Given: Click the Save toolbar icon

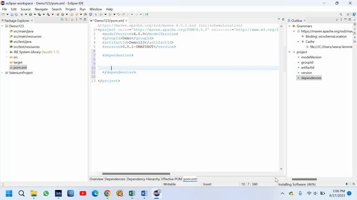Looking at the screenshot, I should (12, 14).
